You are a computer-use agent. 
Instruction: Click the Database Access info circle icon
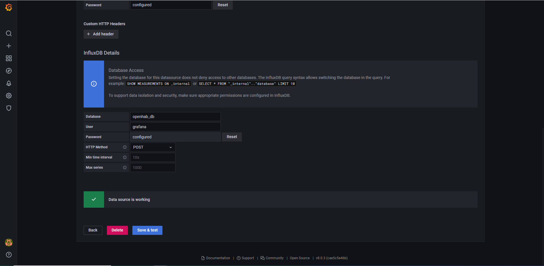[x=94, y=84]
